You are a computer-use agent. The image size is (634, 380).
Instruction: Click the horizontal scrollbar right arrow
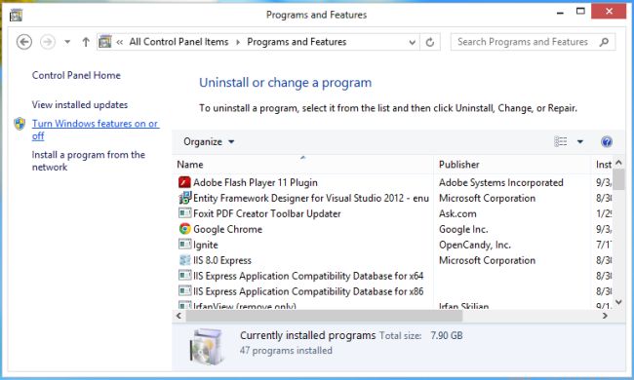[605, 316]
